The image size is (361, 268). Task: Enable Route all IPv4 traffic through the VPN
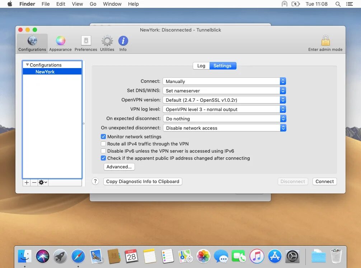click(x=103, y=144)
